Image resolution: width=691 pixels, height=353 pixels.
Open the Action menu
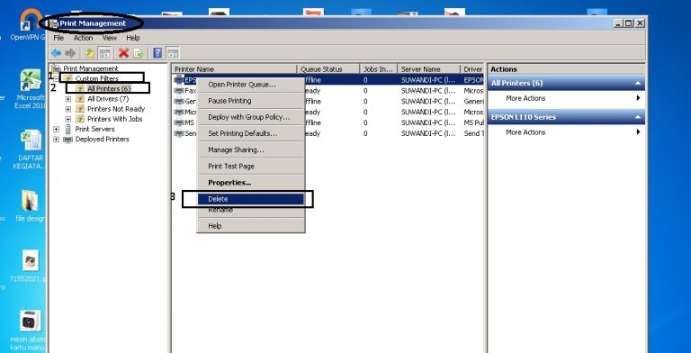click(x=83, y=38)
